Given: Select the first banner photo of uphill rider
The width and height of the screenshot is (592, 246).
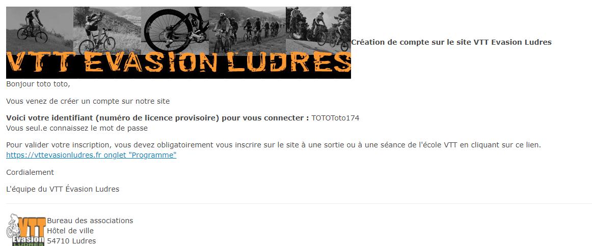Looking at the screenshot, I should coord(40,30).
